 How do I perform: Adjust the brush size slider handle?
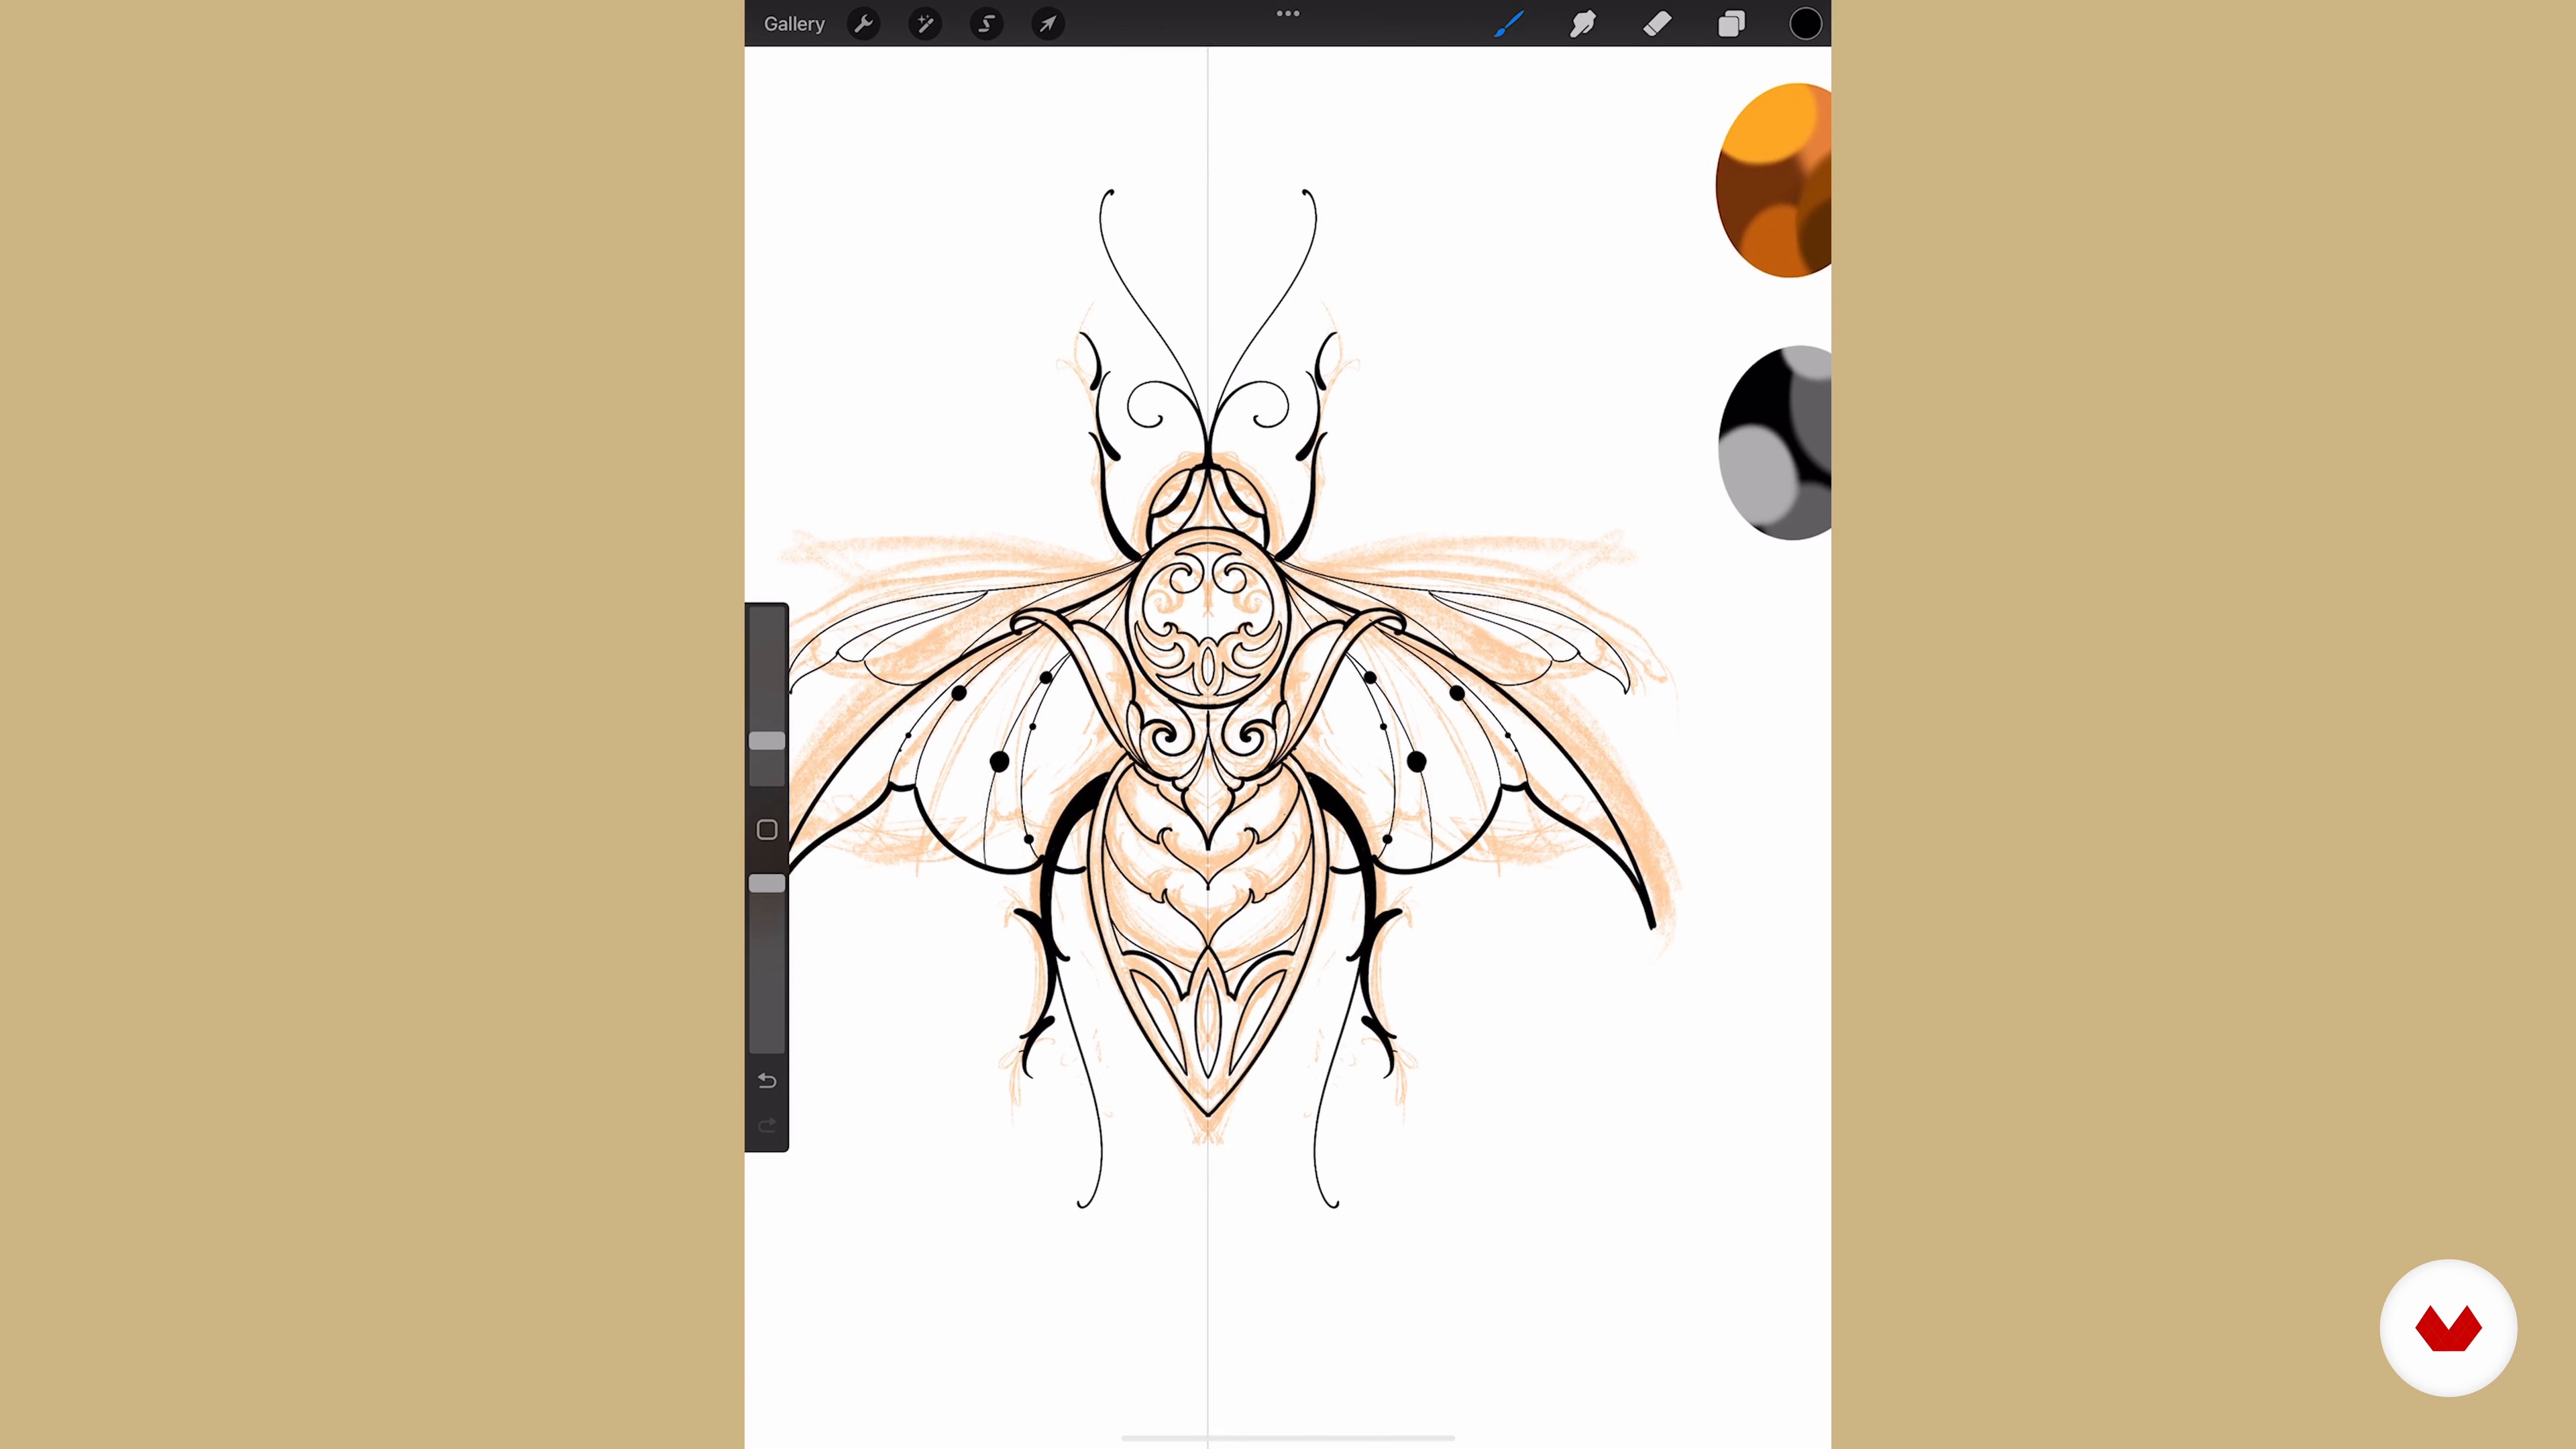point(767,741)
